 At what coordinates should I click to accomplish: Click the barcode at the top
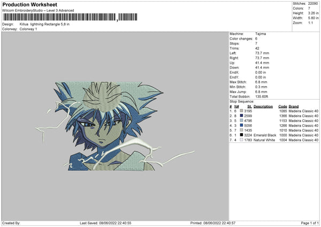click(70, 17)
